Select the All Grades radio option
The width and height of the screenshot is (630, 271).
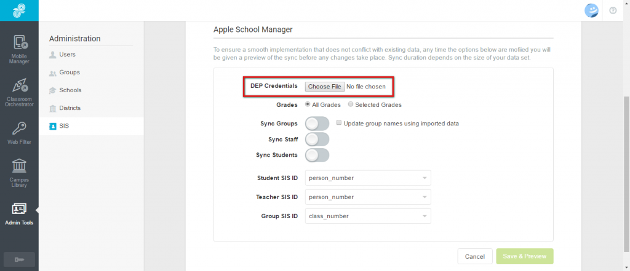pos(308,104)
